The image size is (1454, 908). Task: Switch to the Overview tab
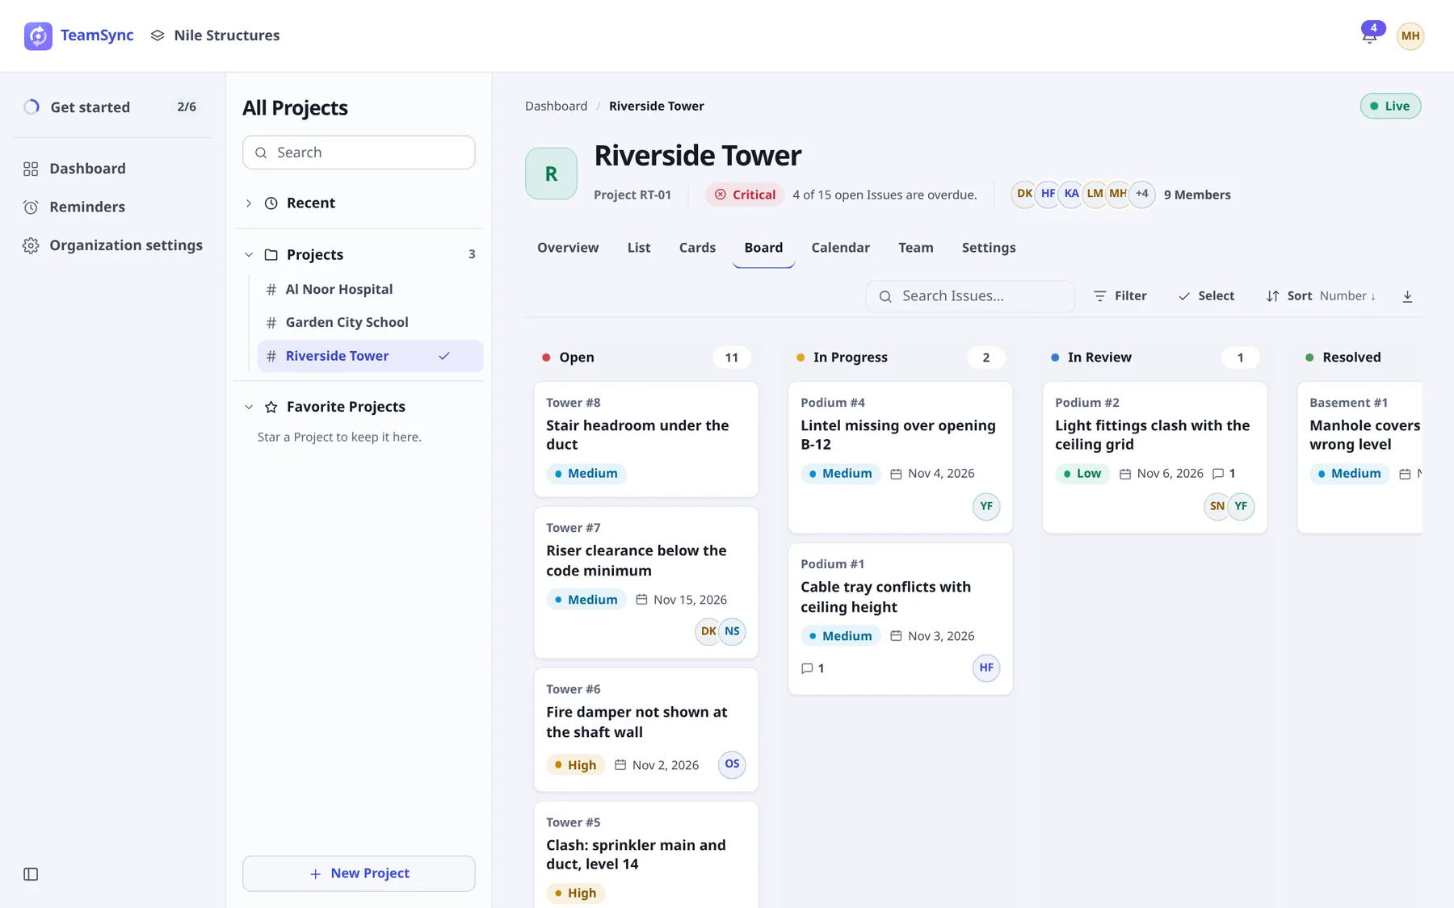pos(568,248)
